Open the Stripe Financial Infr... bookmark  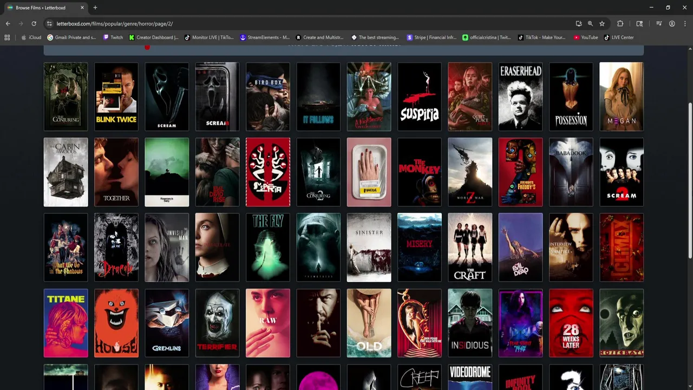pos(432,37)
